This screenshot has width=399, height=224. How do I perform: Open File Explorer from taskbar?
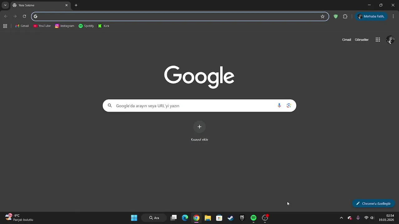coord(208,218)
